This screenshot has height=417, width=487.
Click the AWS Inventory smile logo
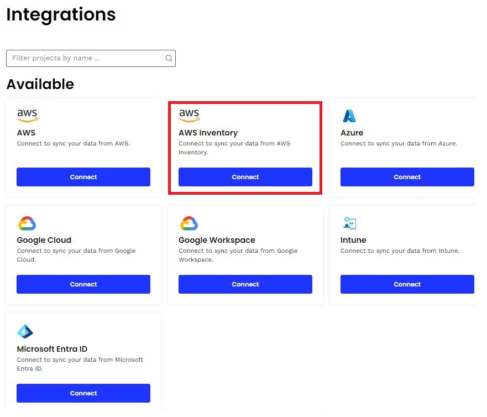coord(189,115)
